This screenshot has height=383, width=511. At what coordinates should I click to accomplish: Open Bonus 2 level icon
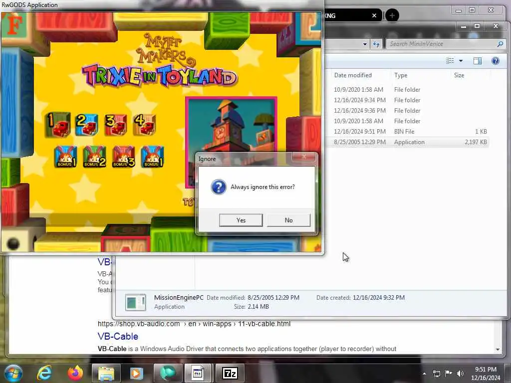tap(94, 157)
